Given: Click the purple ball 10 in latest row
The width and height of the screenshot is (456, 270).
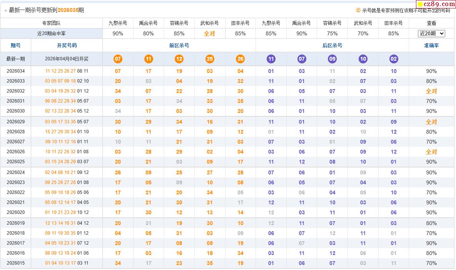Looking at the screenshot, I should [x=363, y=59].
